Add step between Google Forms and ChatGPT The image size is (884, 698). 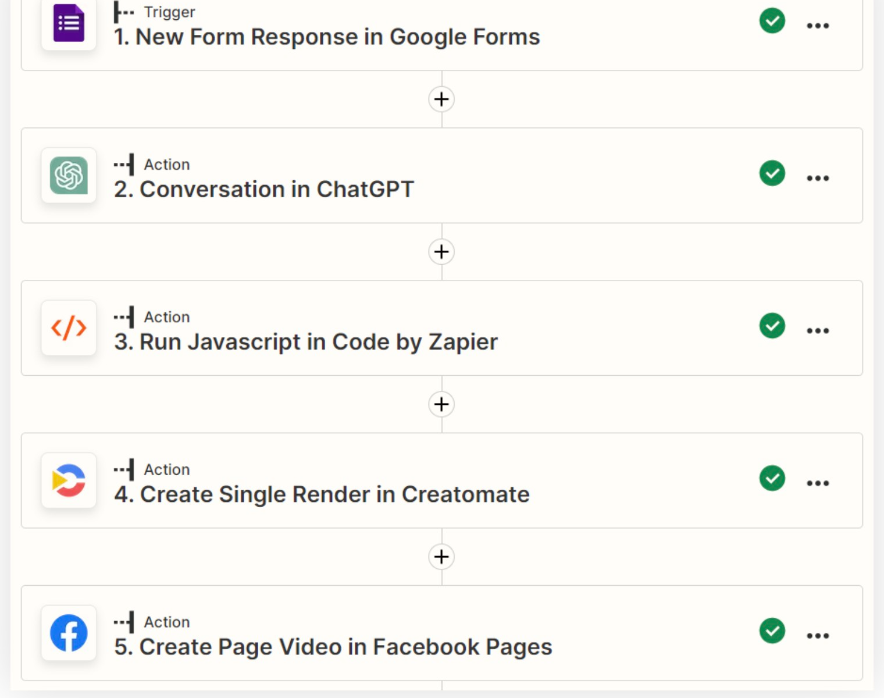click(441, 99)
